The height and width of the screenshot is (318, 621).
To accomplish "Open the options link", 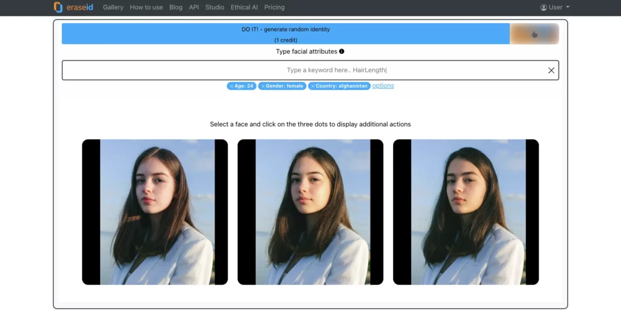I will [x=383, y=85].
